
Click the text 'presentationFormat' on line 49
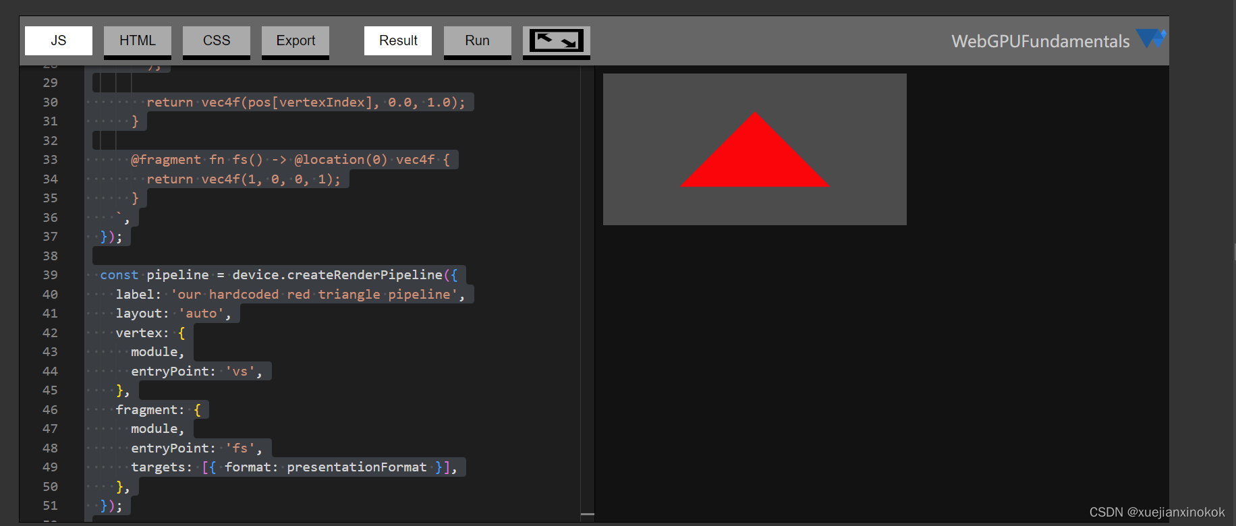[357, 467]
